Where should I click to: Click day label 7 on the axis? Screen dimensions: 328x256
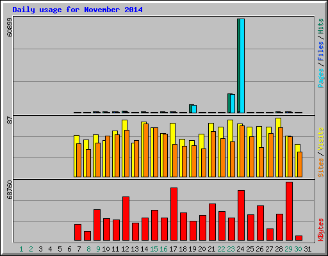[x=79, y=249]
